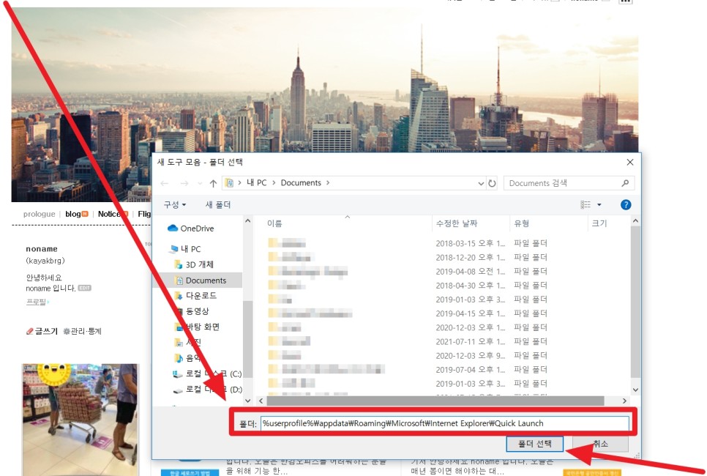The height and width of the screenshot is (476, 707).
Task: Open the 구성 menu
Action: click(x=174, y=205)
